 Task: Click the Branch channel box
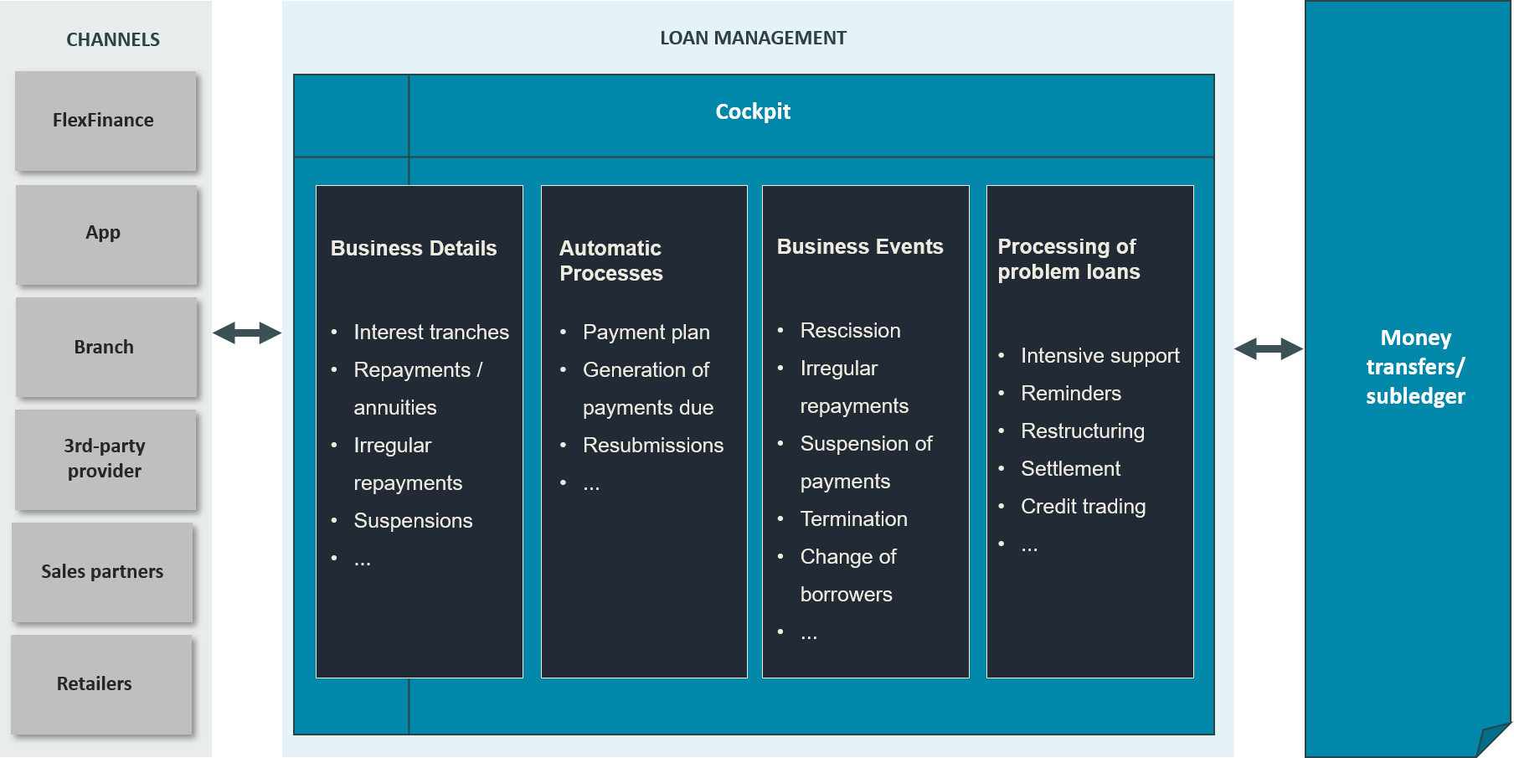tap(105, 347)
